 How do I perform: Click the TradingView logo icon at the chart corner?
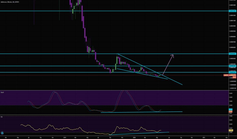(x=2, y=133)
